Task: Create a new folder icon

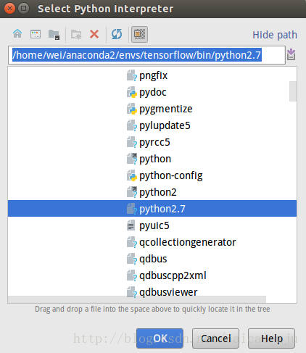Action: [x=76, y=34]
